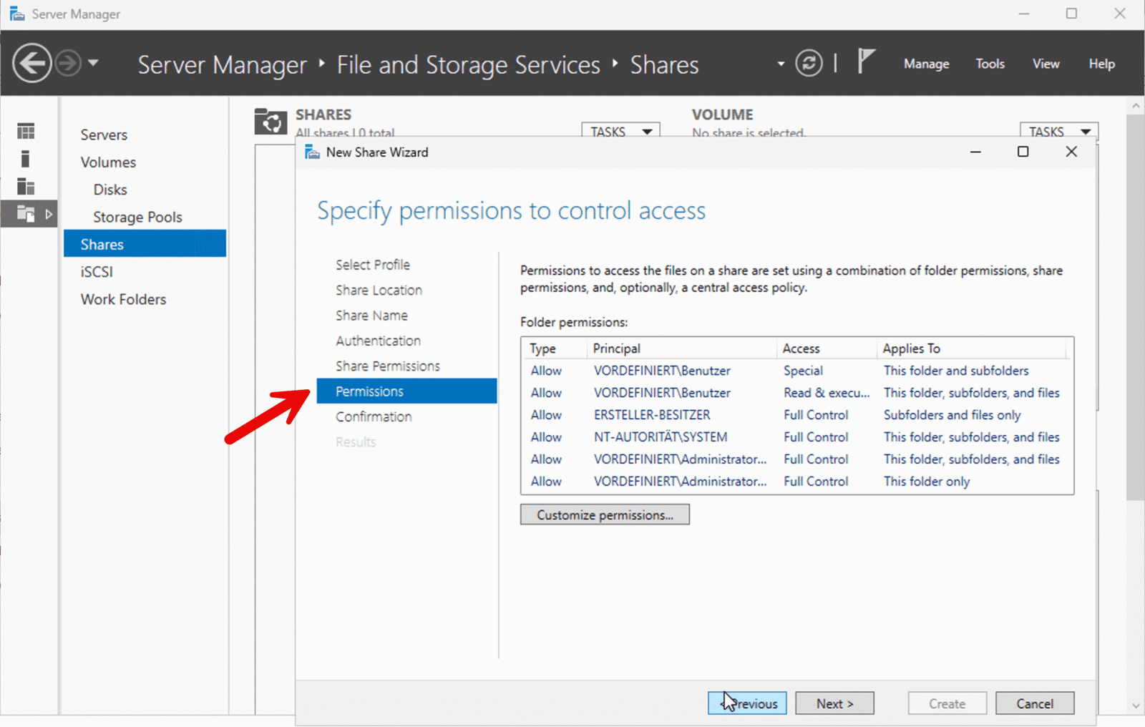Open the SHARES TASKS dropdown

point(620,131)
